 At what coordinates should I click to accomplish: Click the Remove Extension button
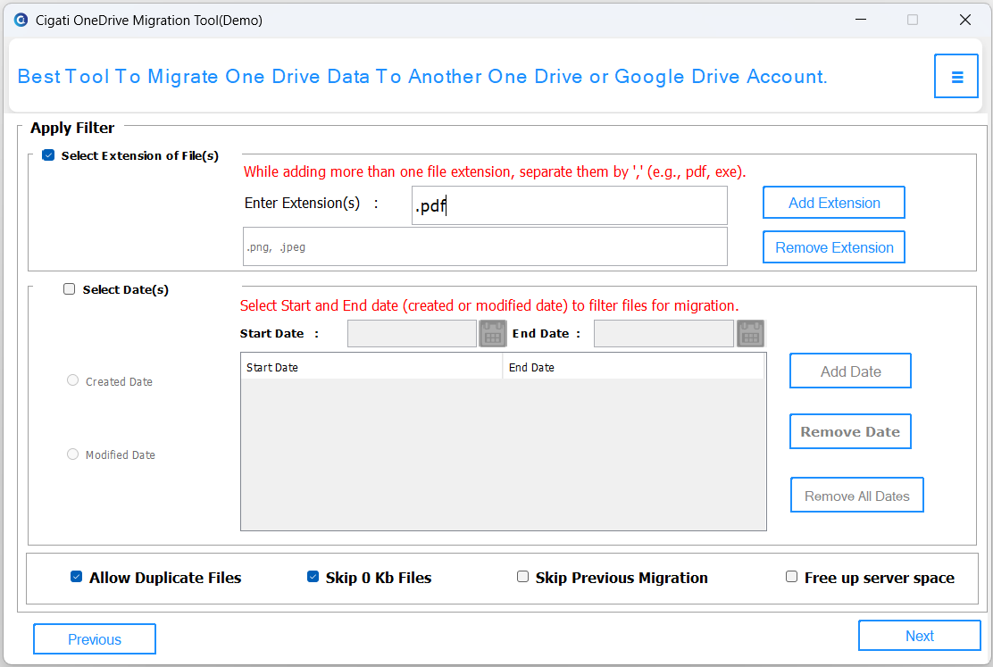pos(834,247)
